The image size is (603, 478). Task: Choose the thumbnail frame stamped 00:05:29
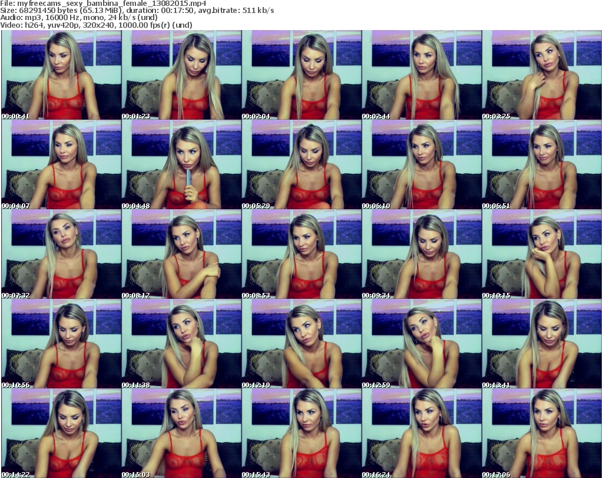pos(301,164)
